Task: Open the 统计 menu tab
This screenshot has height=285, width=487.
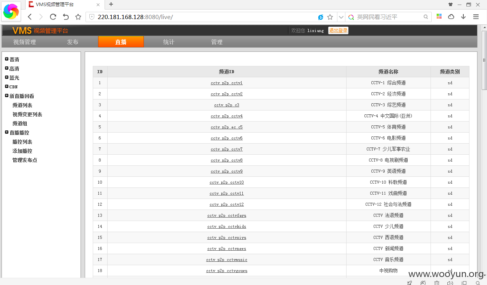Action: pos(169,42)
